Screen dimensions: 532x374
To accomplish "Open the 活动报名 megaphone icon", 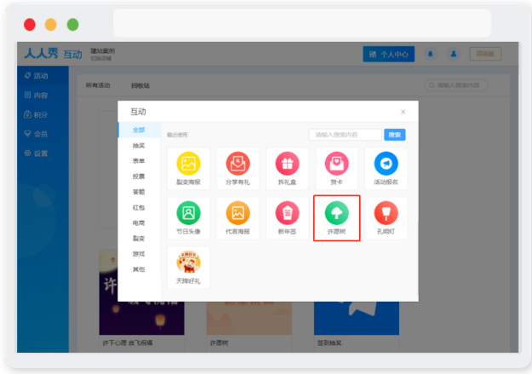I will (x=386, y=164).
